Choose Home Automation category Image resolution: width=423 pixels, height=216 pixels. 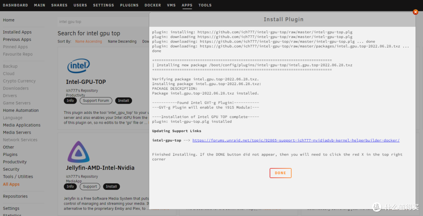click(21, 110)
